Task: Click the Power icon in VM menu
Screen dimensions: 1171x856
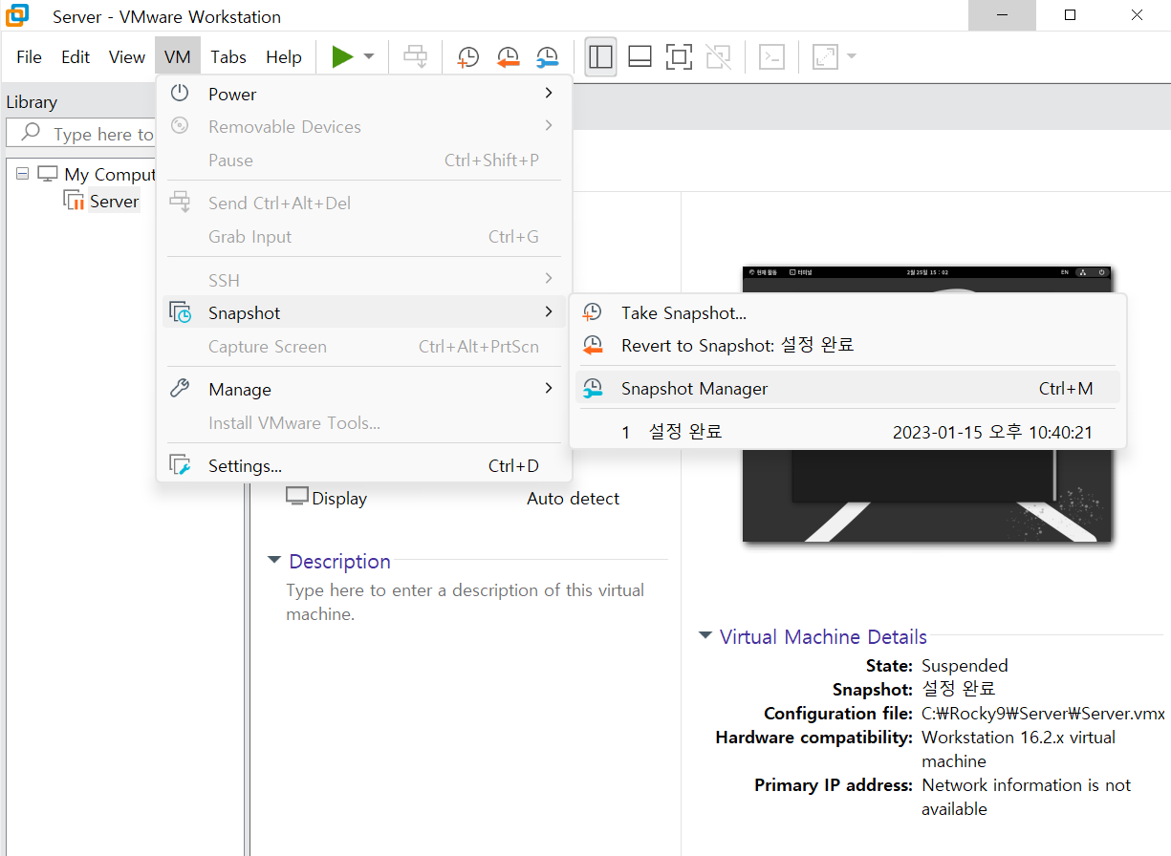Action: (180, 94)
